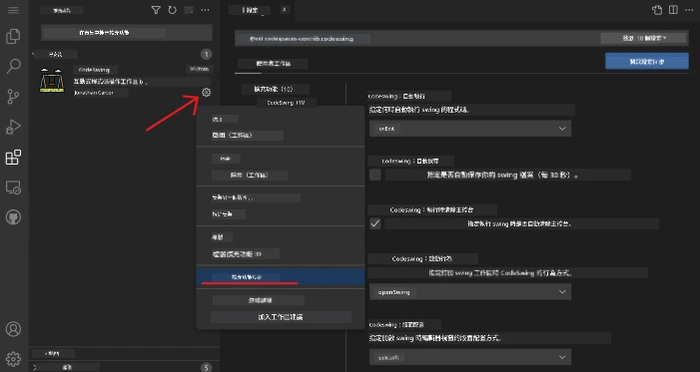Image resolution: width=700 pixels, height=372 pixels.
Task: Select the settings tree entry with '(10)'
Action: tap(274, 89)
